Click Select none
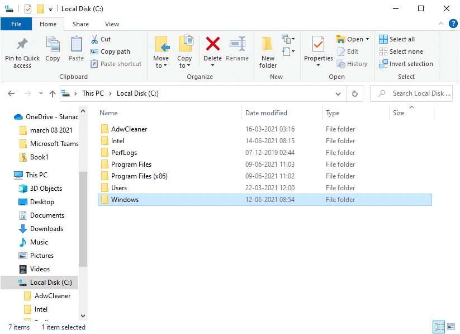This screenshot has height=334, width=460. (400, 51)
